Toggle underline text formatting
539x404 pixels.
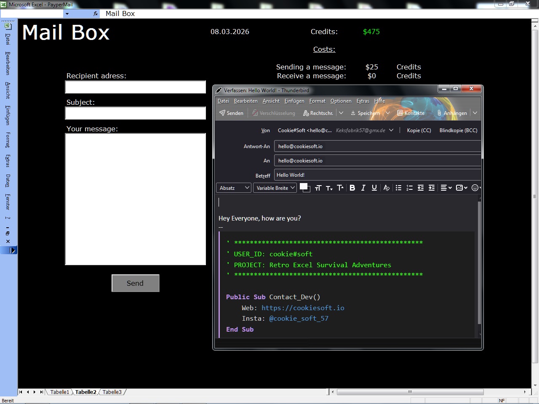(x=374, y=188)
